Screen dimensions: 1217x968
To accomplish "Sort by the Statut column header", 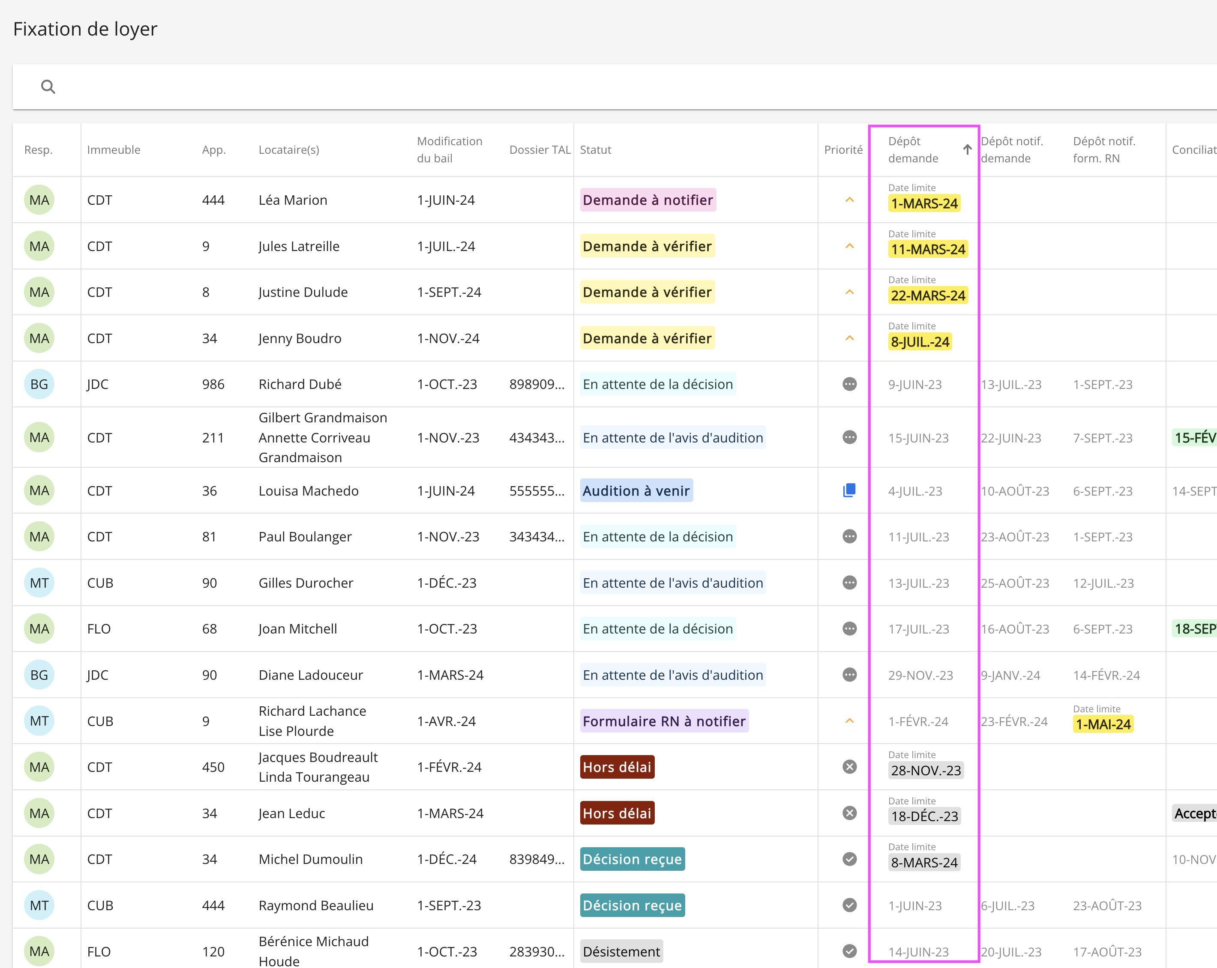I will pos(596,149).
